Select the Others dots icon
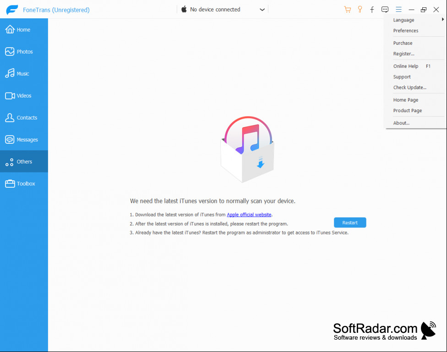The image size is (447, 352). [10, 162]
